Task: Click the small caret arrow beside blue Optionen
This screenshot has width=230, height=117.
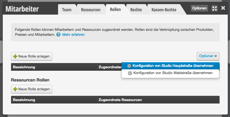Action: [216, 56]
